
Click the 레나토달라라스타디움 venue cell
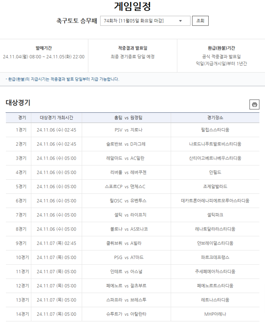click(215, 229)
